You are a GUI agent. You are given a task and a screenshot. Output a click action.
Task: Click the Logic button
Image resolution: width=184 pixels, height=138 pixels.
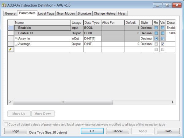pos(16,131)
